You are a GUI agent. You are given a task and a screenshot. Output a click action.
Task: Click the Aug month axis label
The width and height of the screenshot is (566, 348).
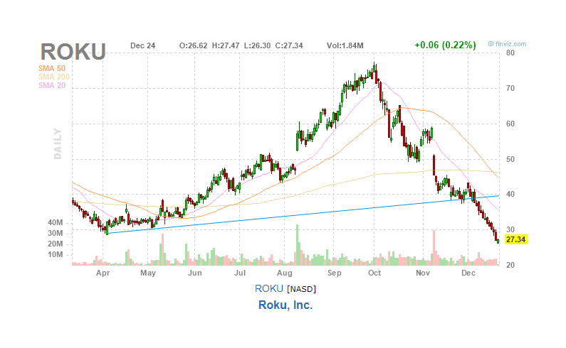click(x=285, y=273)
